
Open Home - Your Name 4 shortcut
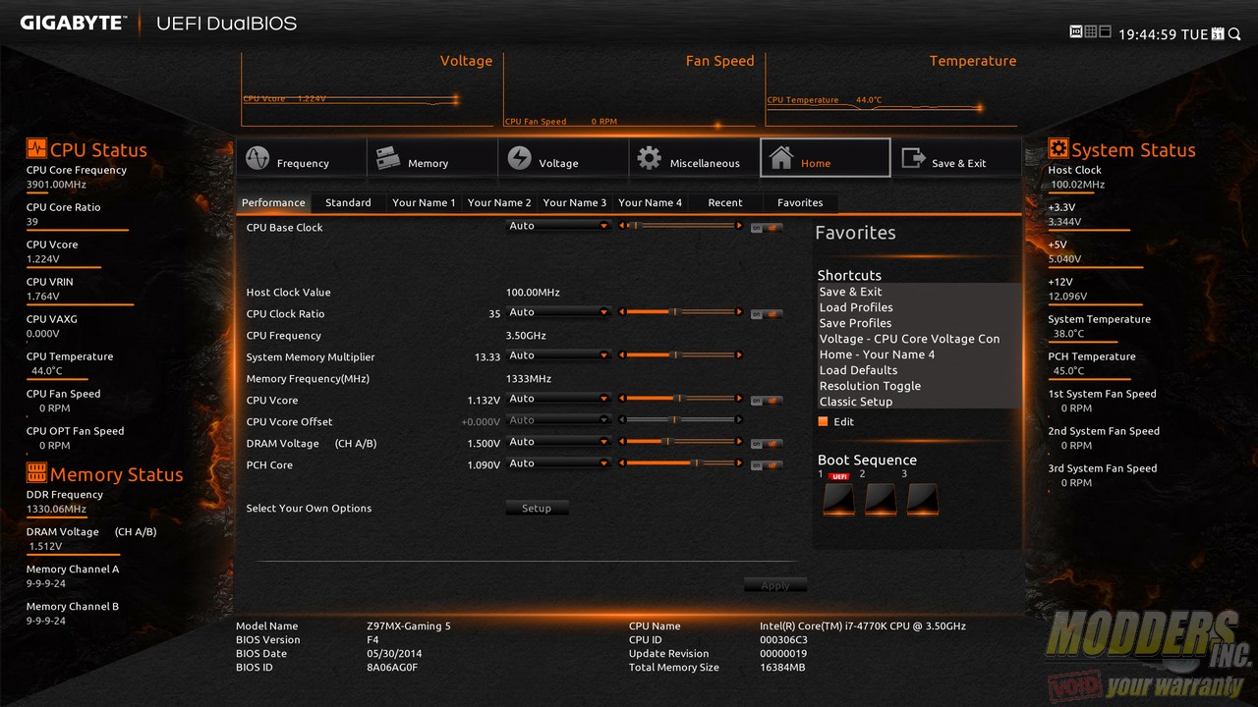tap(919, 354)
